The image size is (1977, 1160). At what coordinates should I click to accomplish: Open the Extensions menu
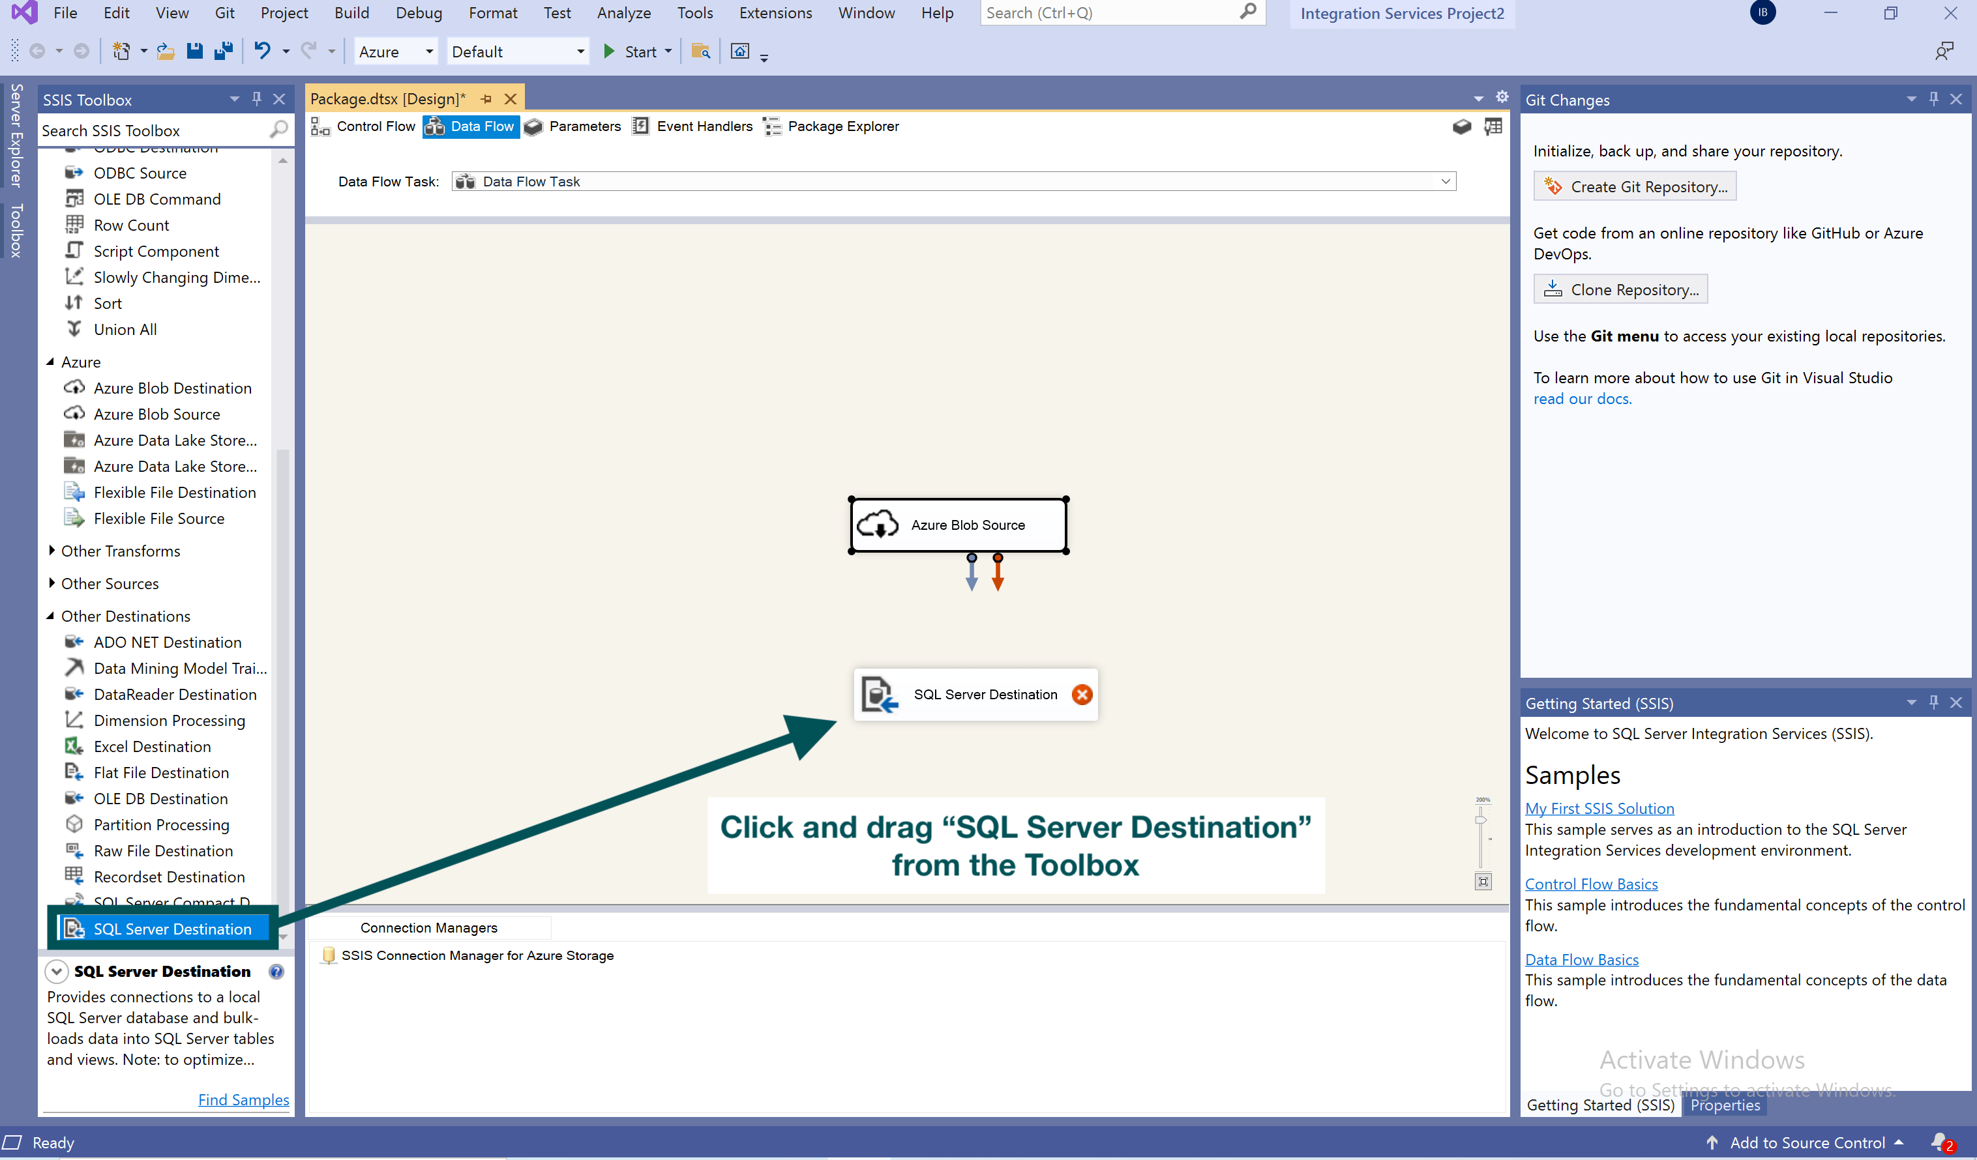(x=775, y=12)
